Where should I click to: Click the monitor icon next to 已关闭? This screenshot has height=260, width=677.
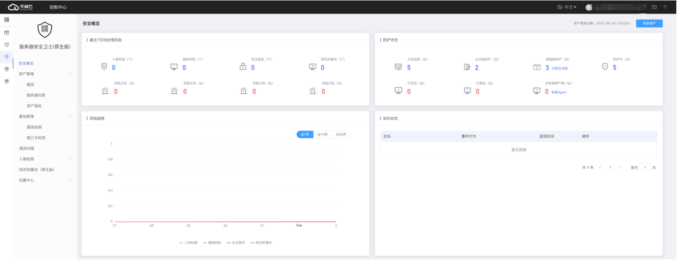[x=399, y=90]
